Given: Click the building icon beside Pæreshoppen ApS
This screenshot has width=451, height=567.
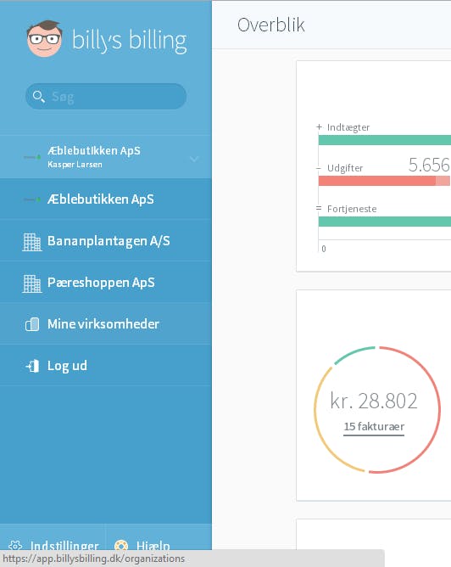Looking at the screenshot, I should [x=32, y=283].
